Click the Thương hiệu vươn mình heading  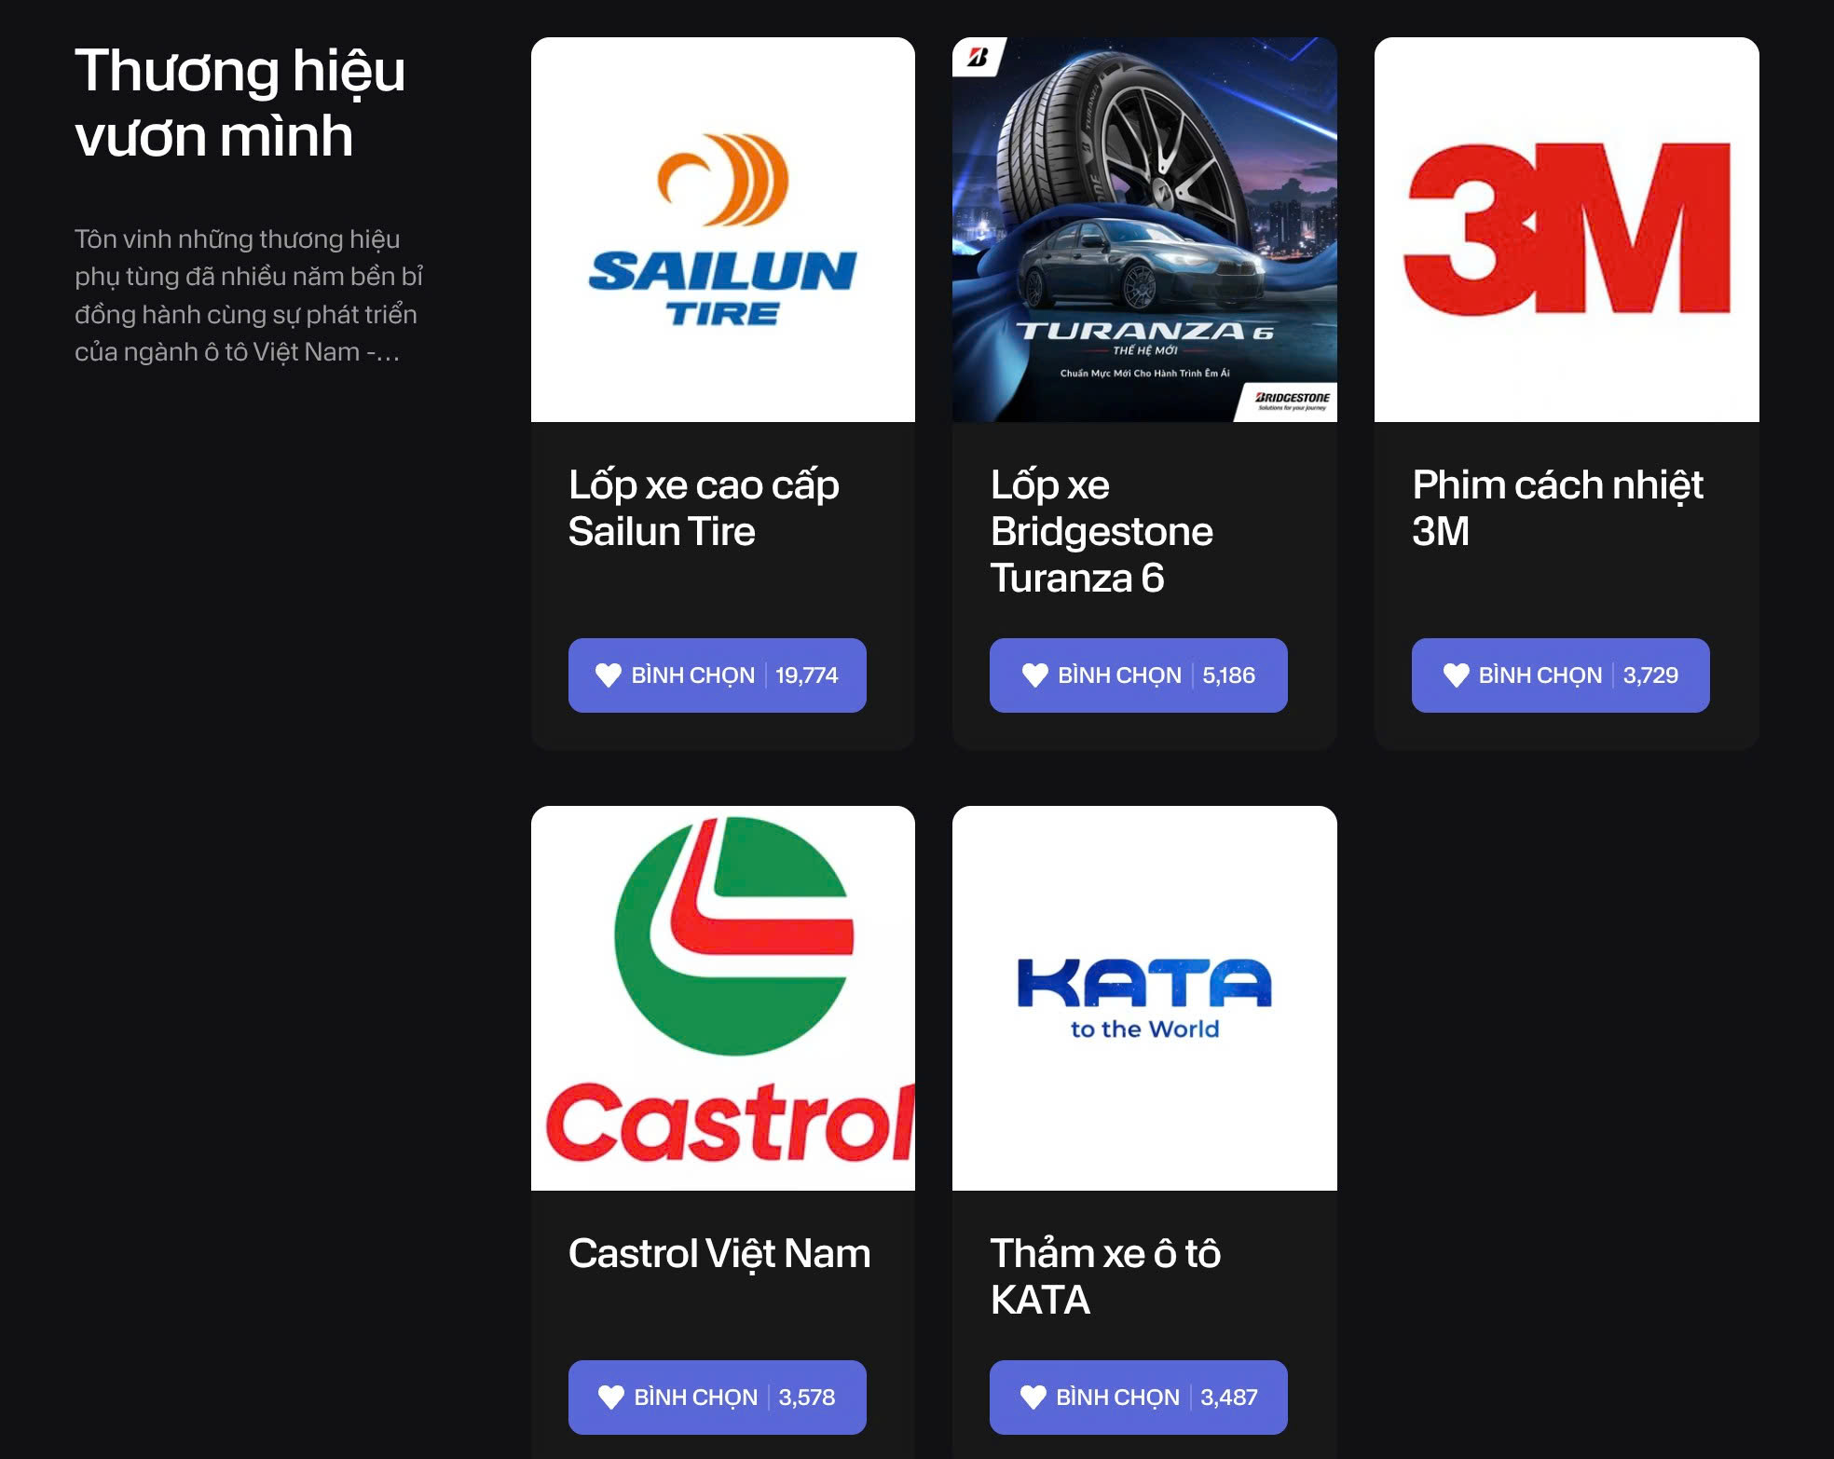coord(240,103)
